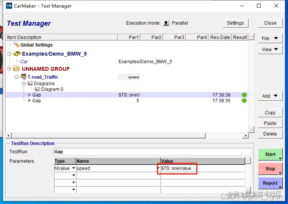Viewport: 288px width, 204px height.
Task: Collapse the T-road_Traffic node
Action: pyautogui.click(x=16, y=77)
